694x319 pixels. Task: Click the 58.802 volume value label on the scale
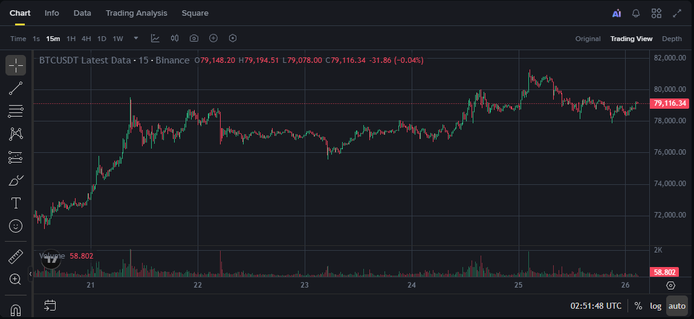coord(664,272)
